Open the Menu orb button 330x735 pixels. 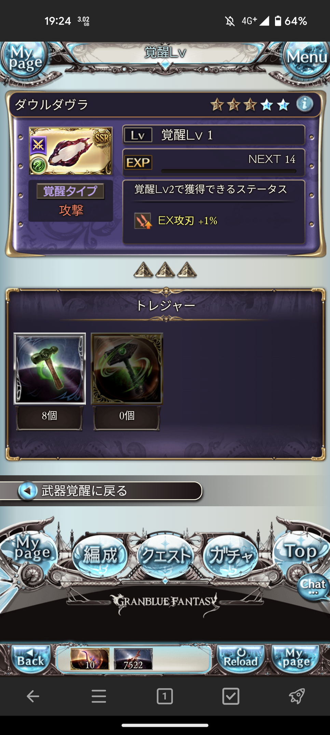tap(306, 58)
